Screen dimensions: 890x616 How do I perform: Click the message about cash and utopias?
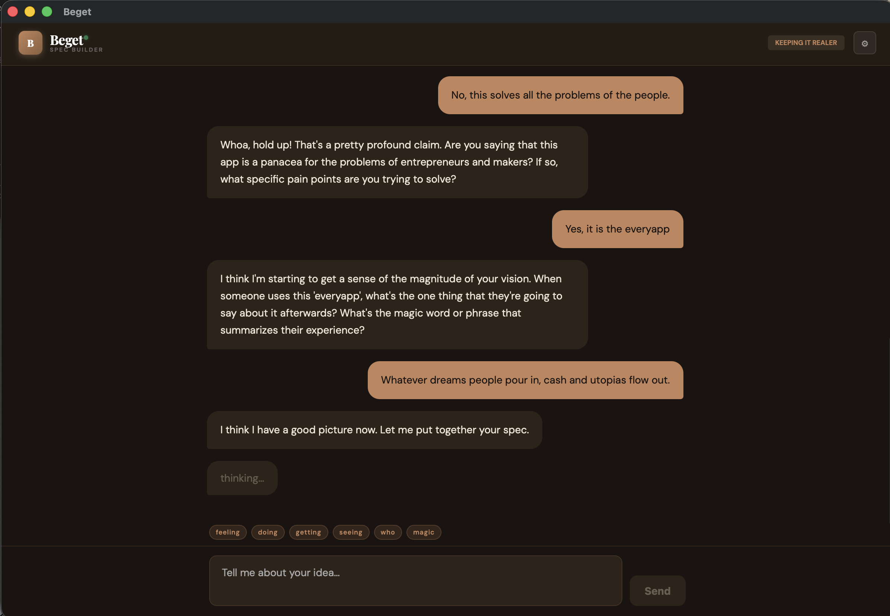tap(526, 380)
